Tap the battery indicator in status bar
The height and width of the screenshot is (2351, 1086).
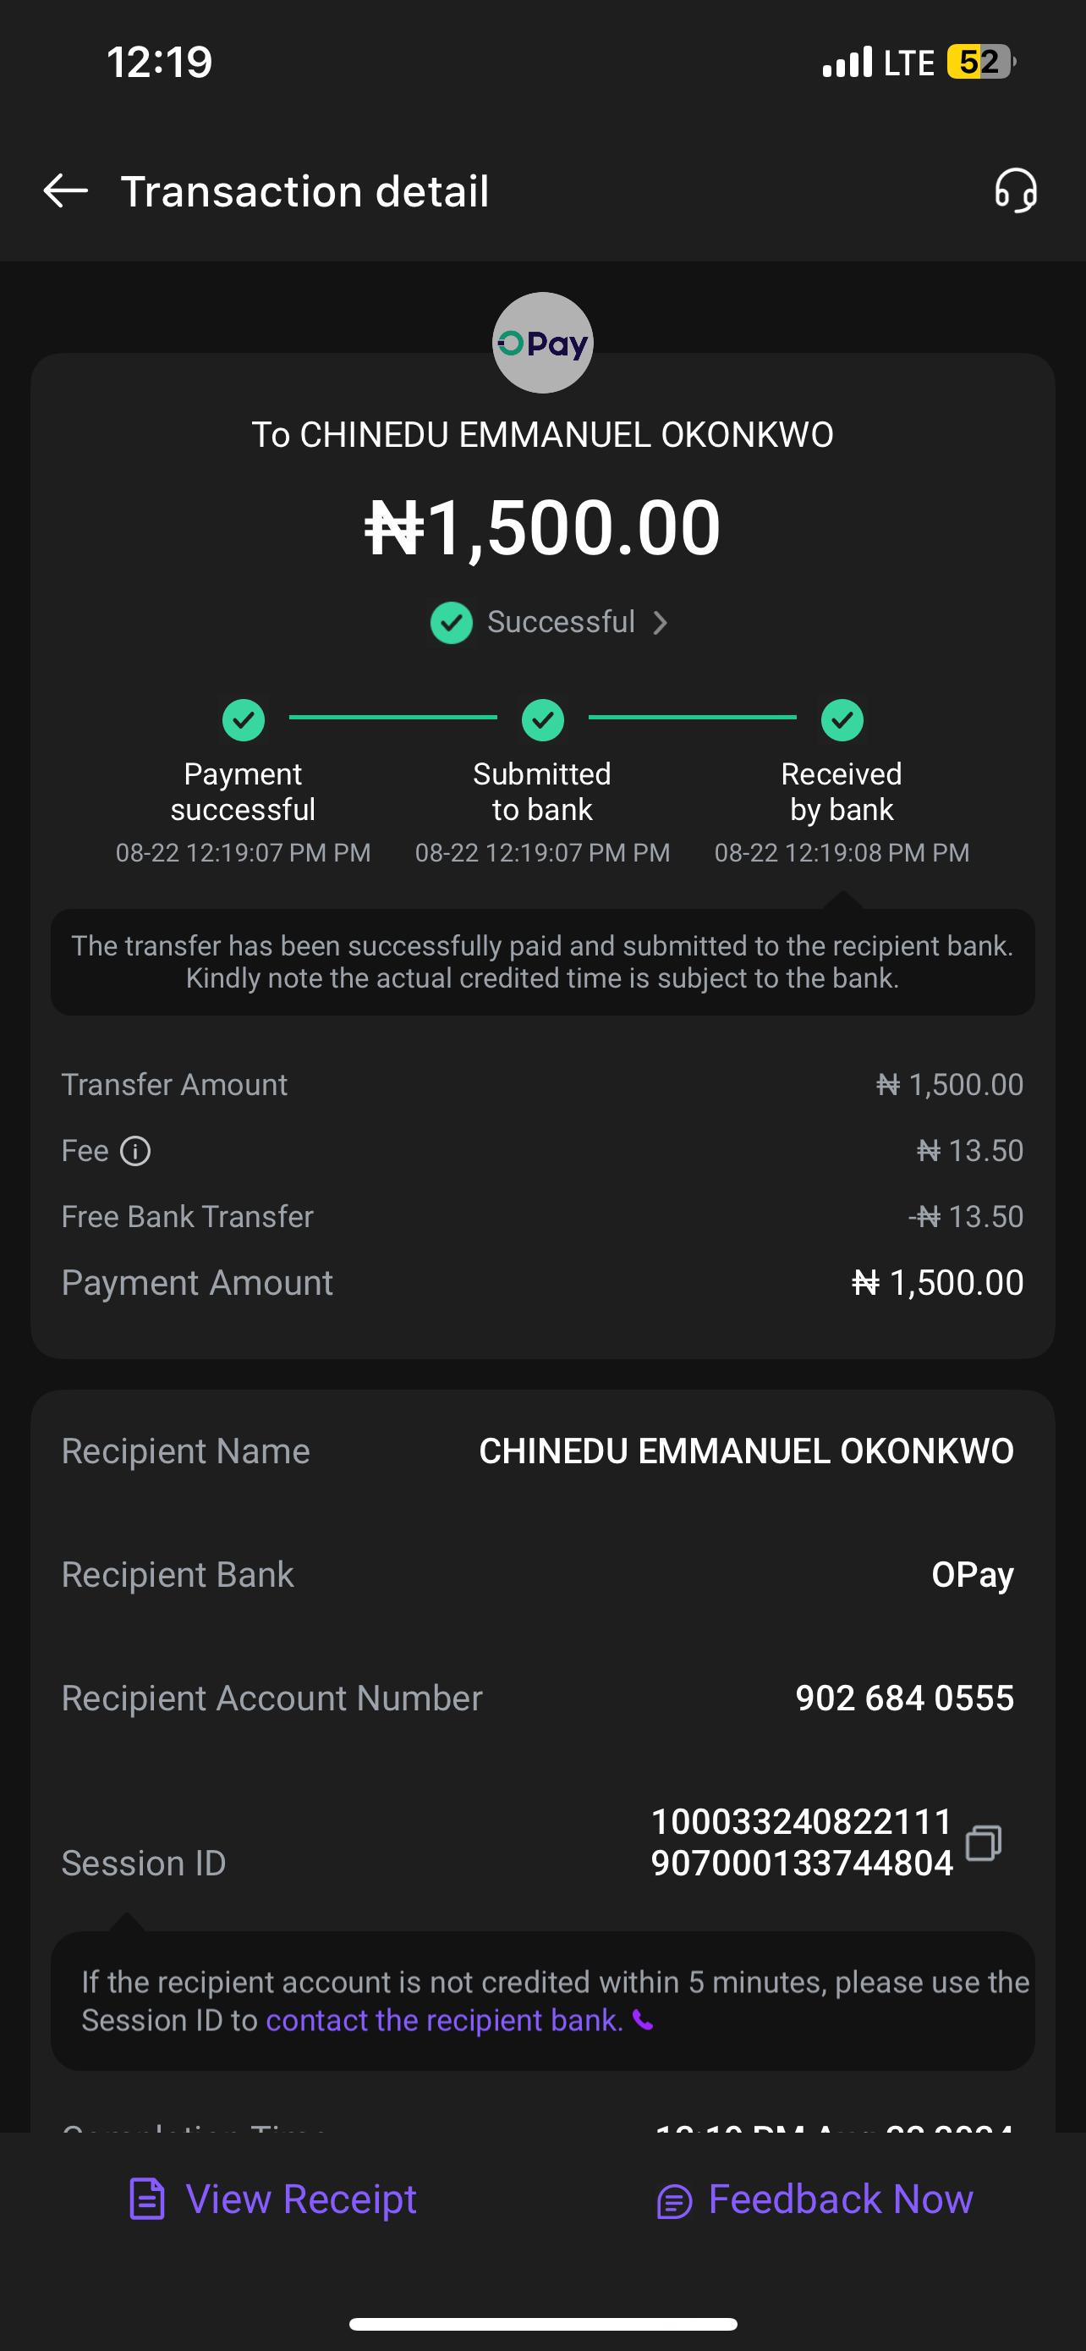click(980, 62)
